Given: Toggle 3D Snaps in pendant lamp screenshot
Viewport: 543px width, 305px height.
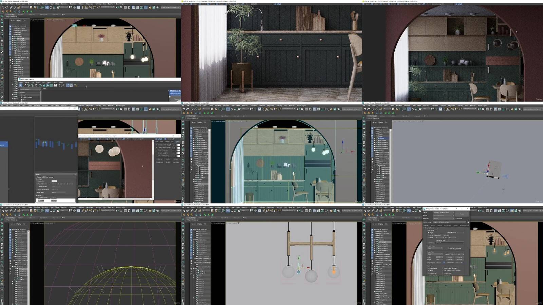Looking at the screenshot, I should pyautogui.click(x=263, y=211).
